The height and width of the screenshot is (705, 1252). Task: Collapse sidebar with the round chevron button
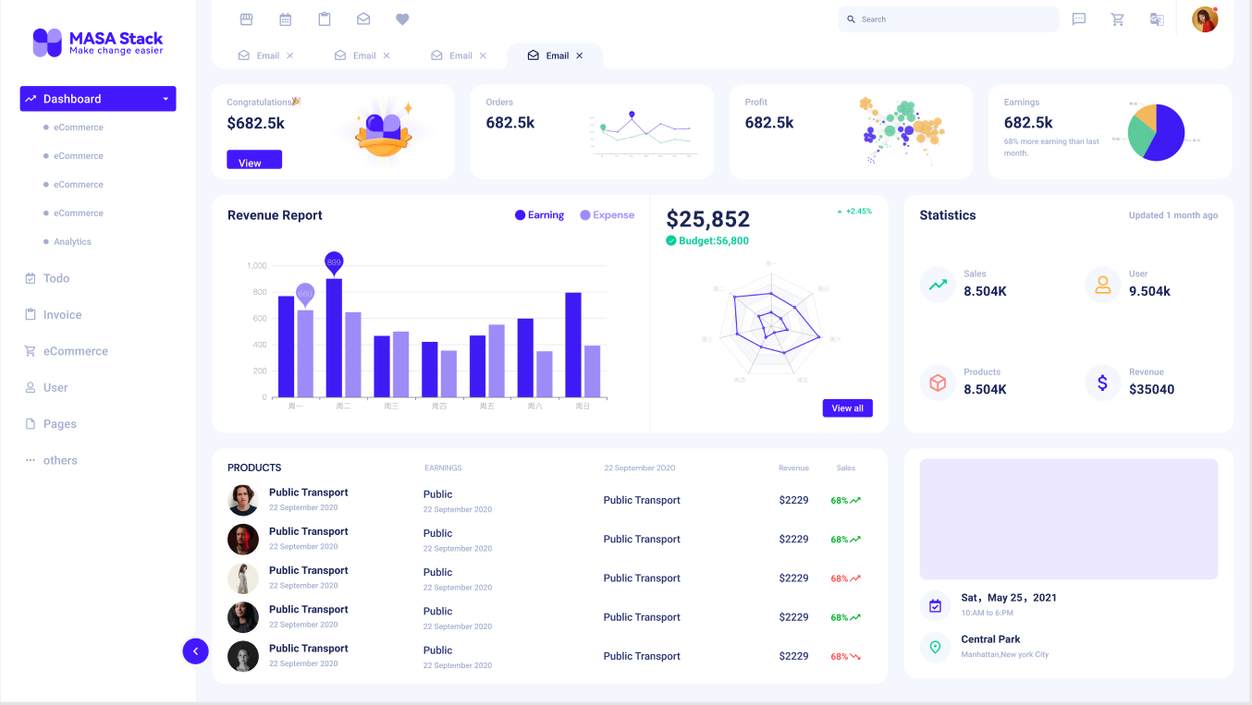pos(195,651)
